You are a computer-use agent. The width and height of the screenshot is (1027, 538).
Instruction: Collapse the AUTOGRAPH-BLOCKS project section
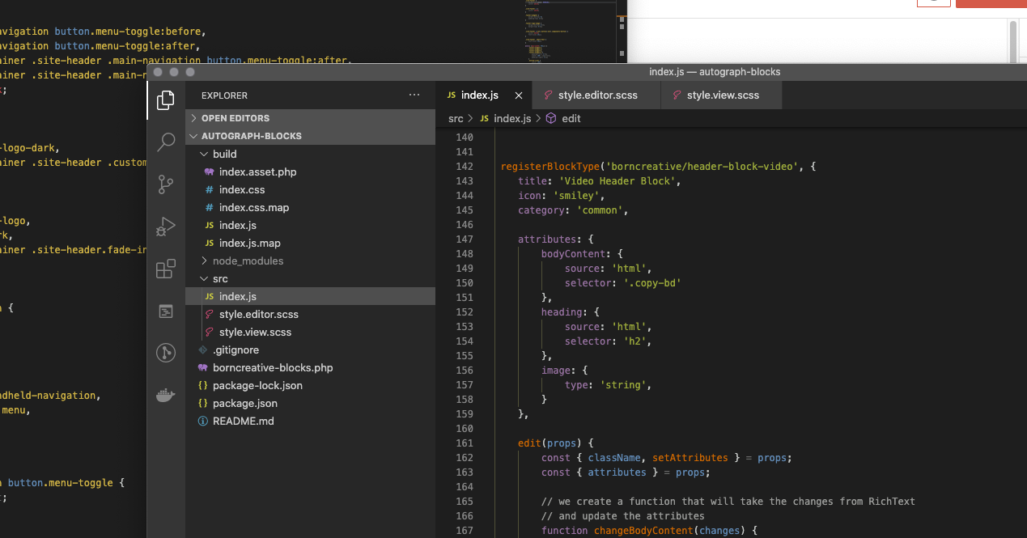point(251,136)
